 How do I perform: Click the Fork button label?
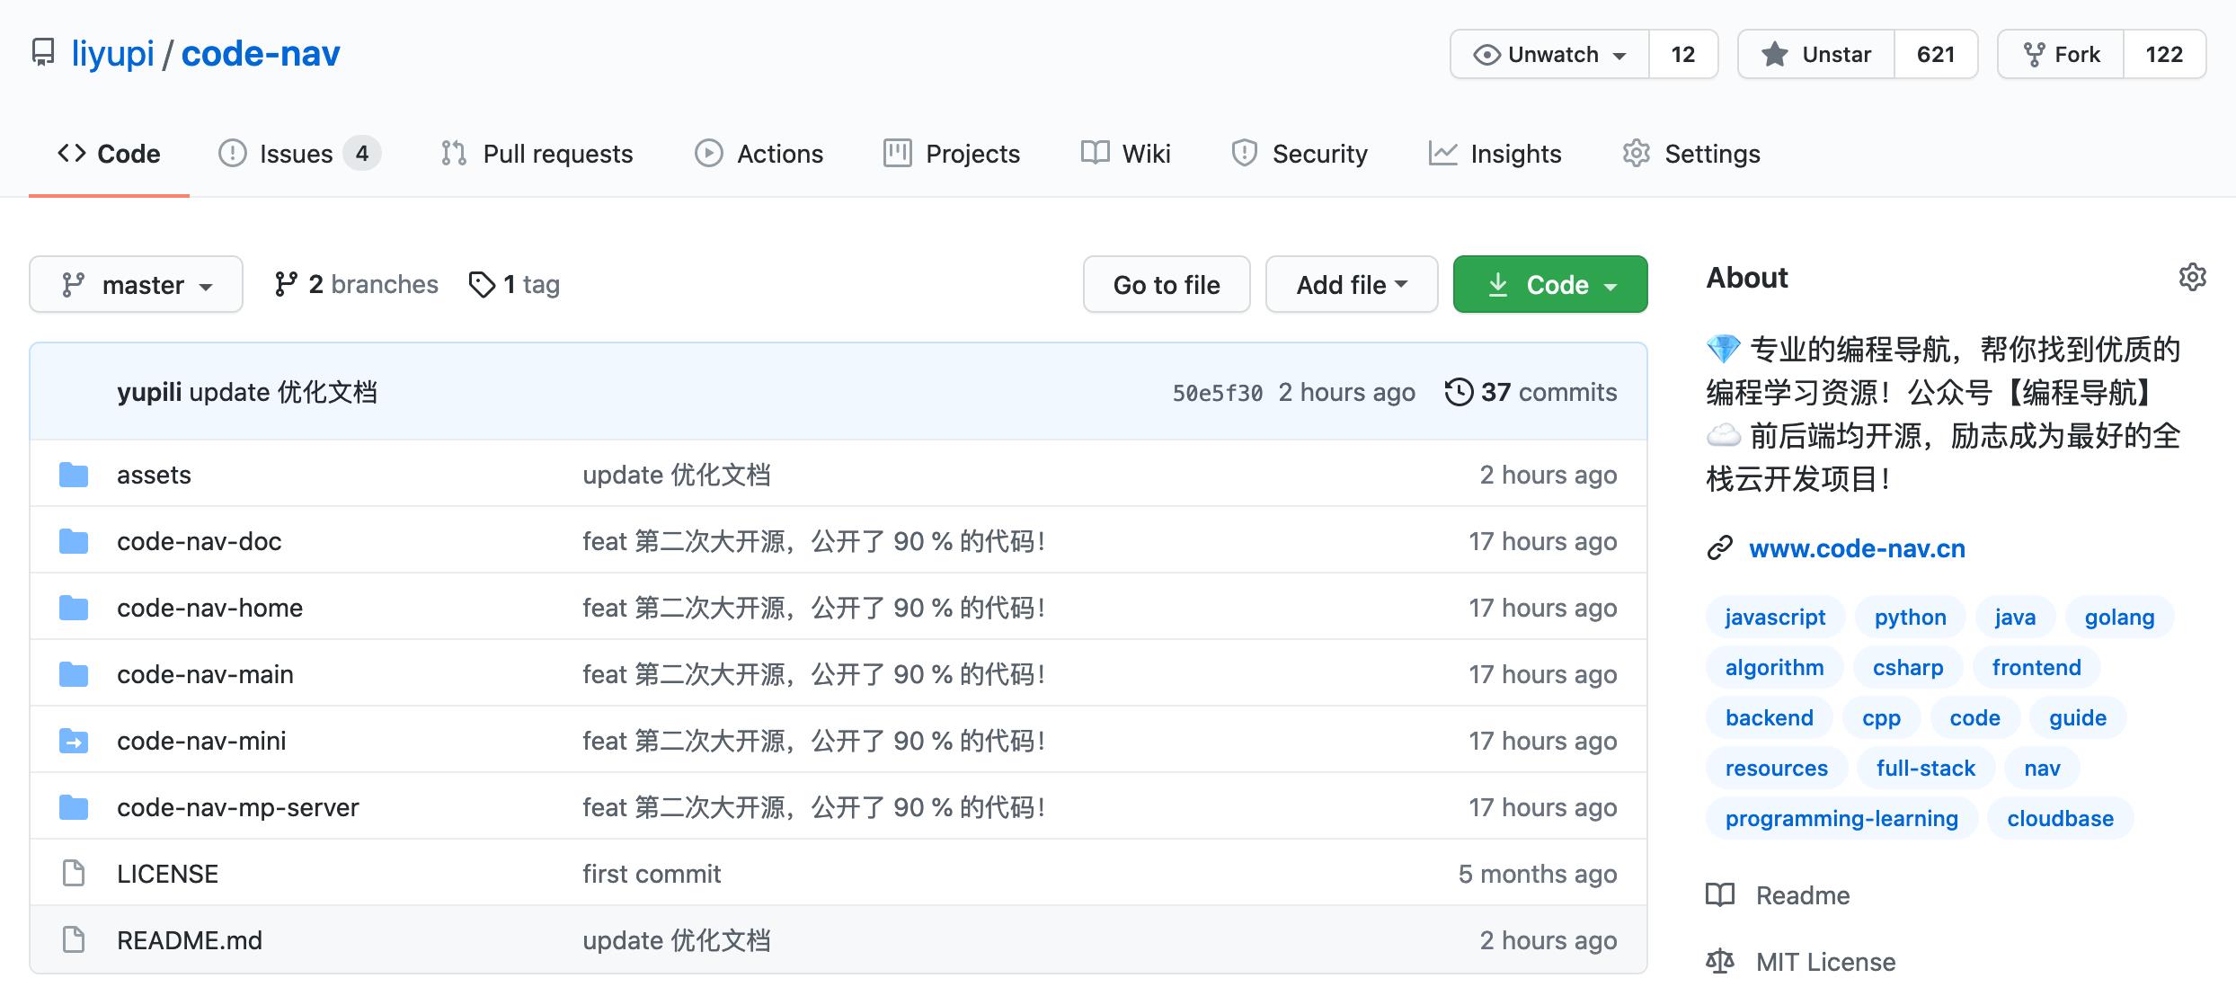click(2077, 55)
